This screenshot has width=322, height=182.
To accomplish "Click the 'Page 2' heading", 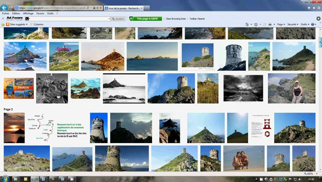I will click(8, 109).
